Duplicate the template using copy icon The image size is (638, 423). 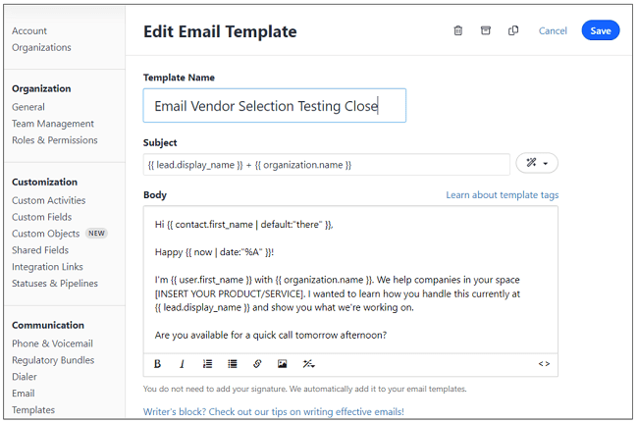[513, 30]
